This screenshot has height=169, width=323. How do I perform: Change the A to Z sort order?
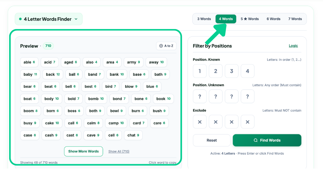point(166,46)
